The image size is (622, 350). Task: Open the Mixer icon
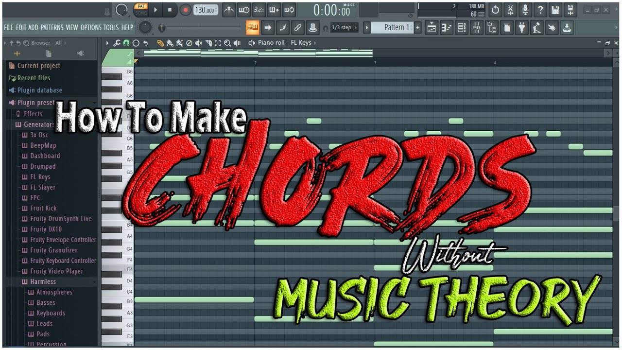(477, 28)
